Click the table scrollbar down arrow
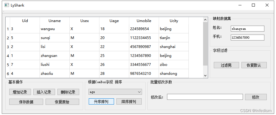This screenshot has width=276, height=115. pyautogui.click(x=205, y=75)
